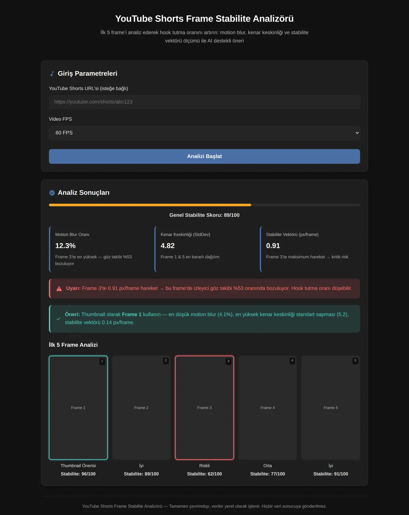The height and width of the screenshot is (515, 409).
Task: Click the footer offline notice text
Action: (204, 506)
